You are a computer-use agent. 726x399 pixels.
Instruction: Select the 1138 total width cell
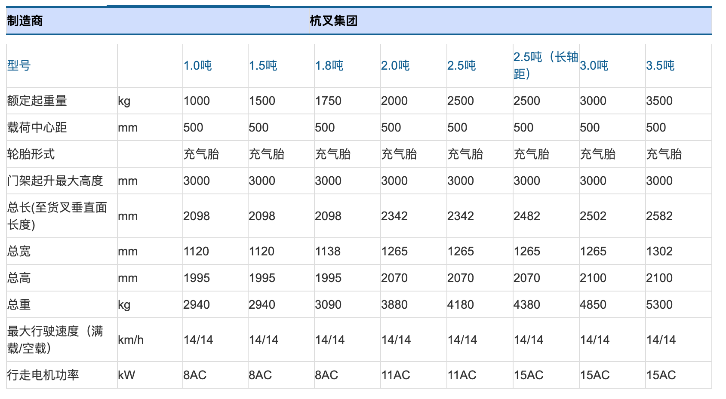click(328, 252)
